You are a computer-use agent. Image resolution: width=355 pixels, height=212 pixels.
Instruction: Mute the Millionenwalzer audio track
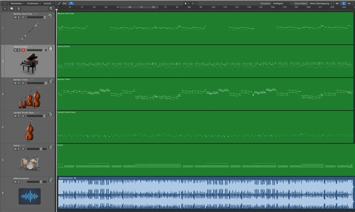(x=15, y=182)
